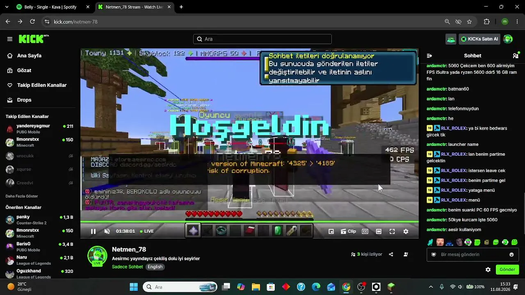Open the Chrome three-dot menu

pyautogui.click(x=517, y=22)
